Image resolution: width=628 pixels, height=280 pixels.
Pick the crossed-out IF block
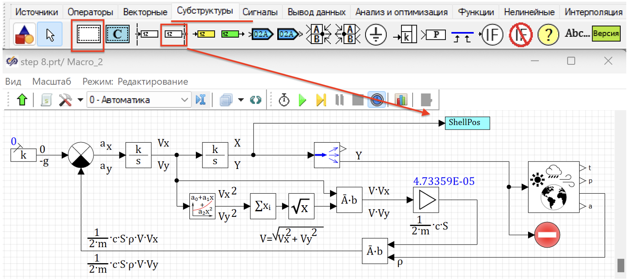tap(520, 34)
